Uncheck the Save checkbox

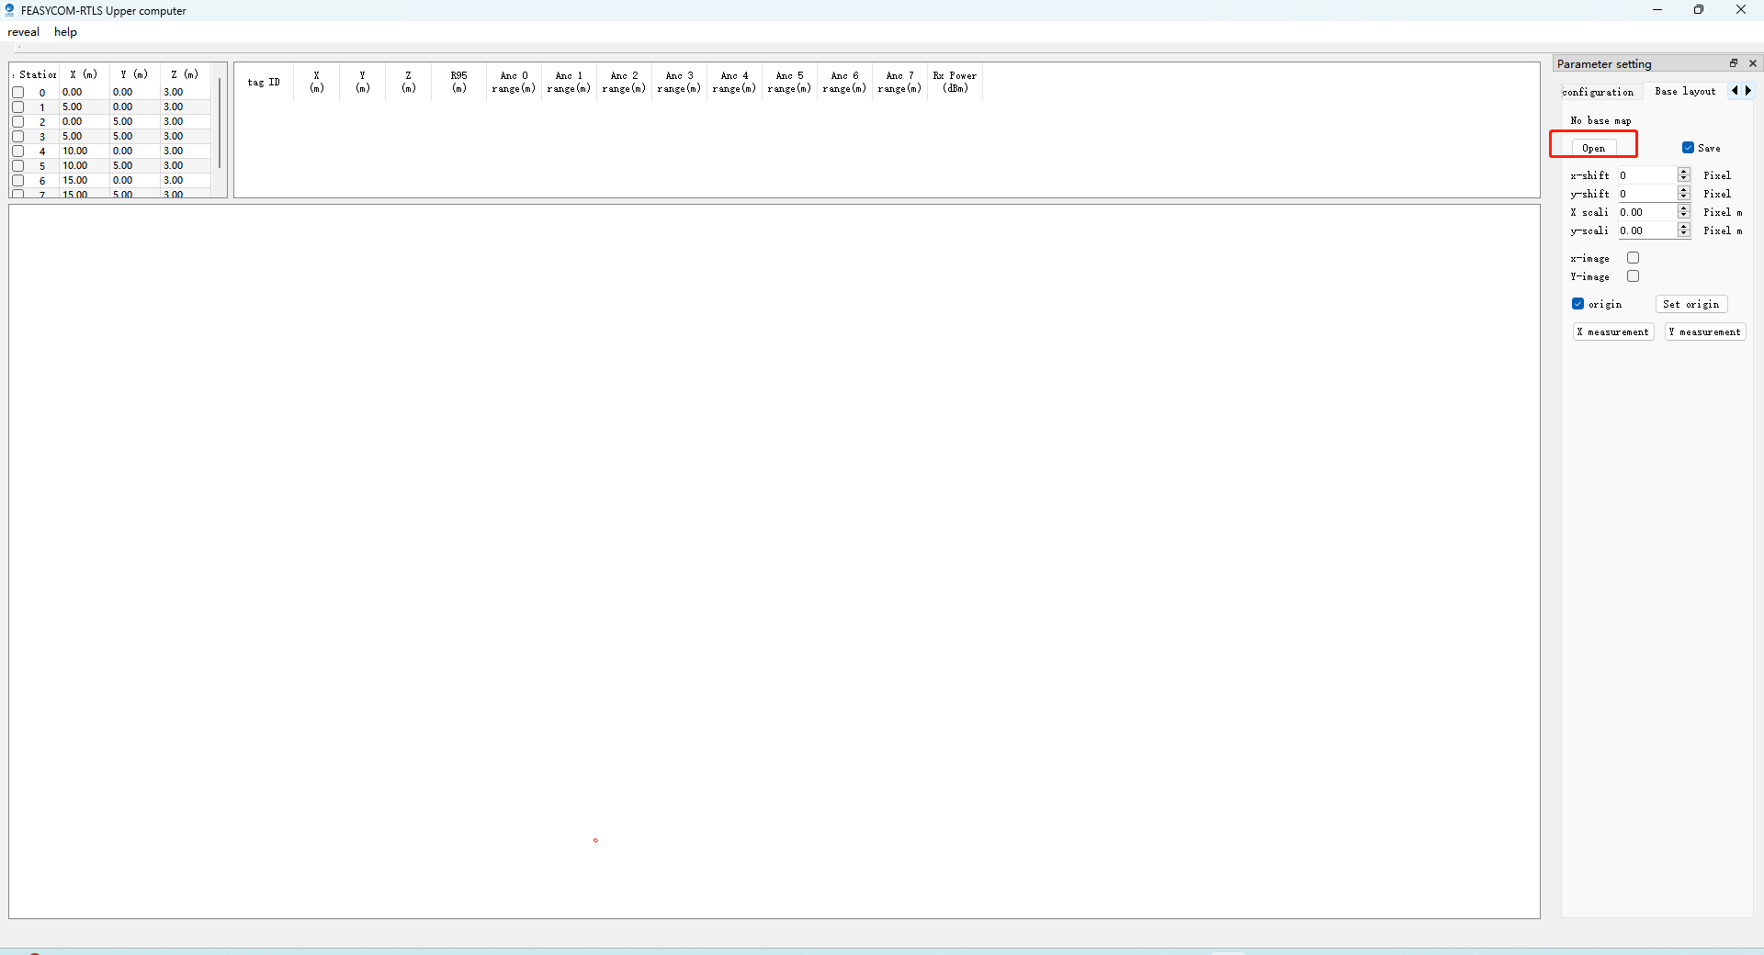click(x=1688, y=148)
